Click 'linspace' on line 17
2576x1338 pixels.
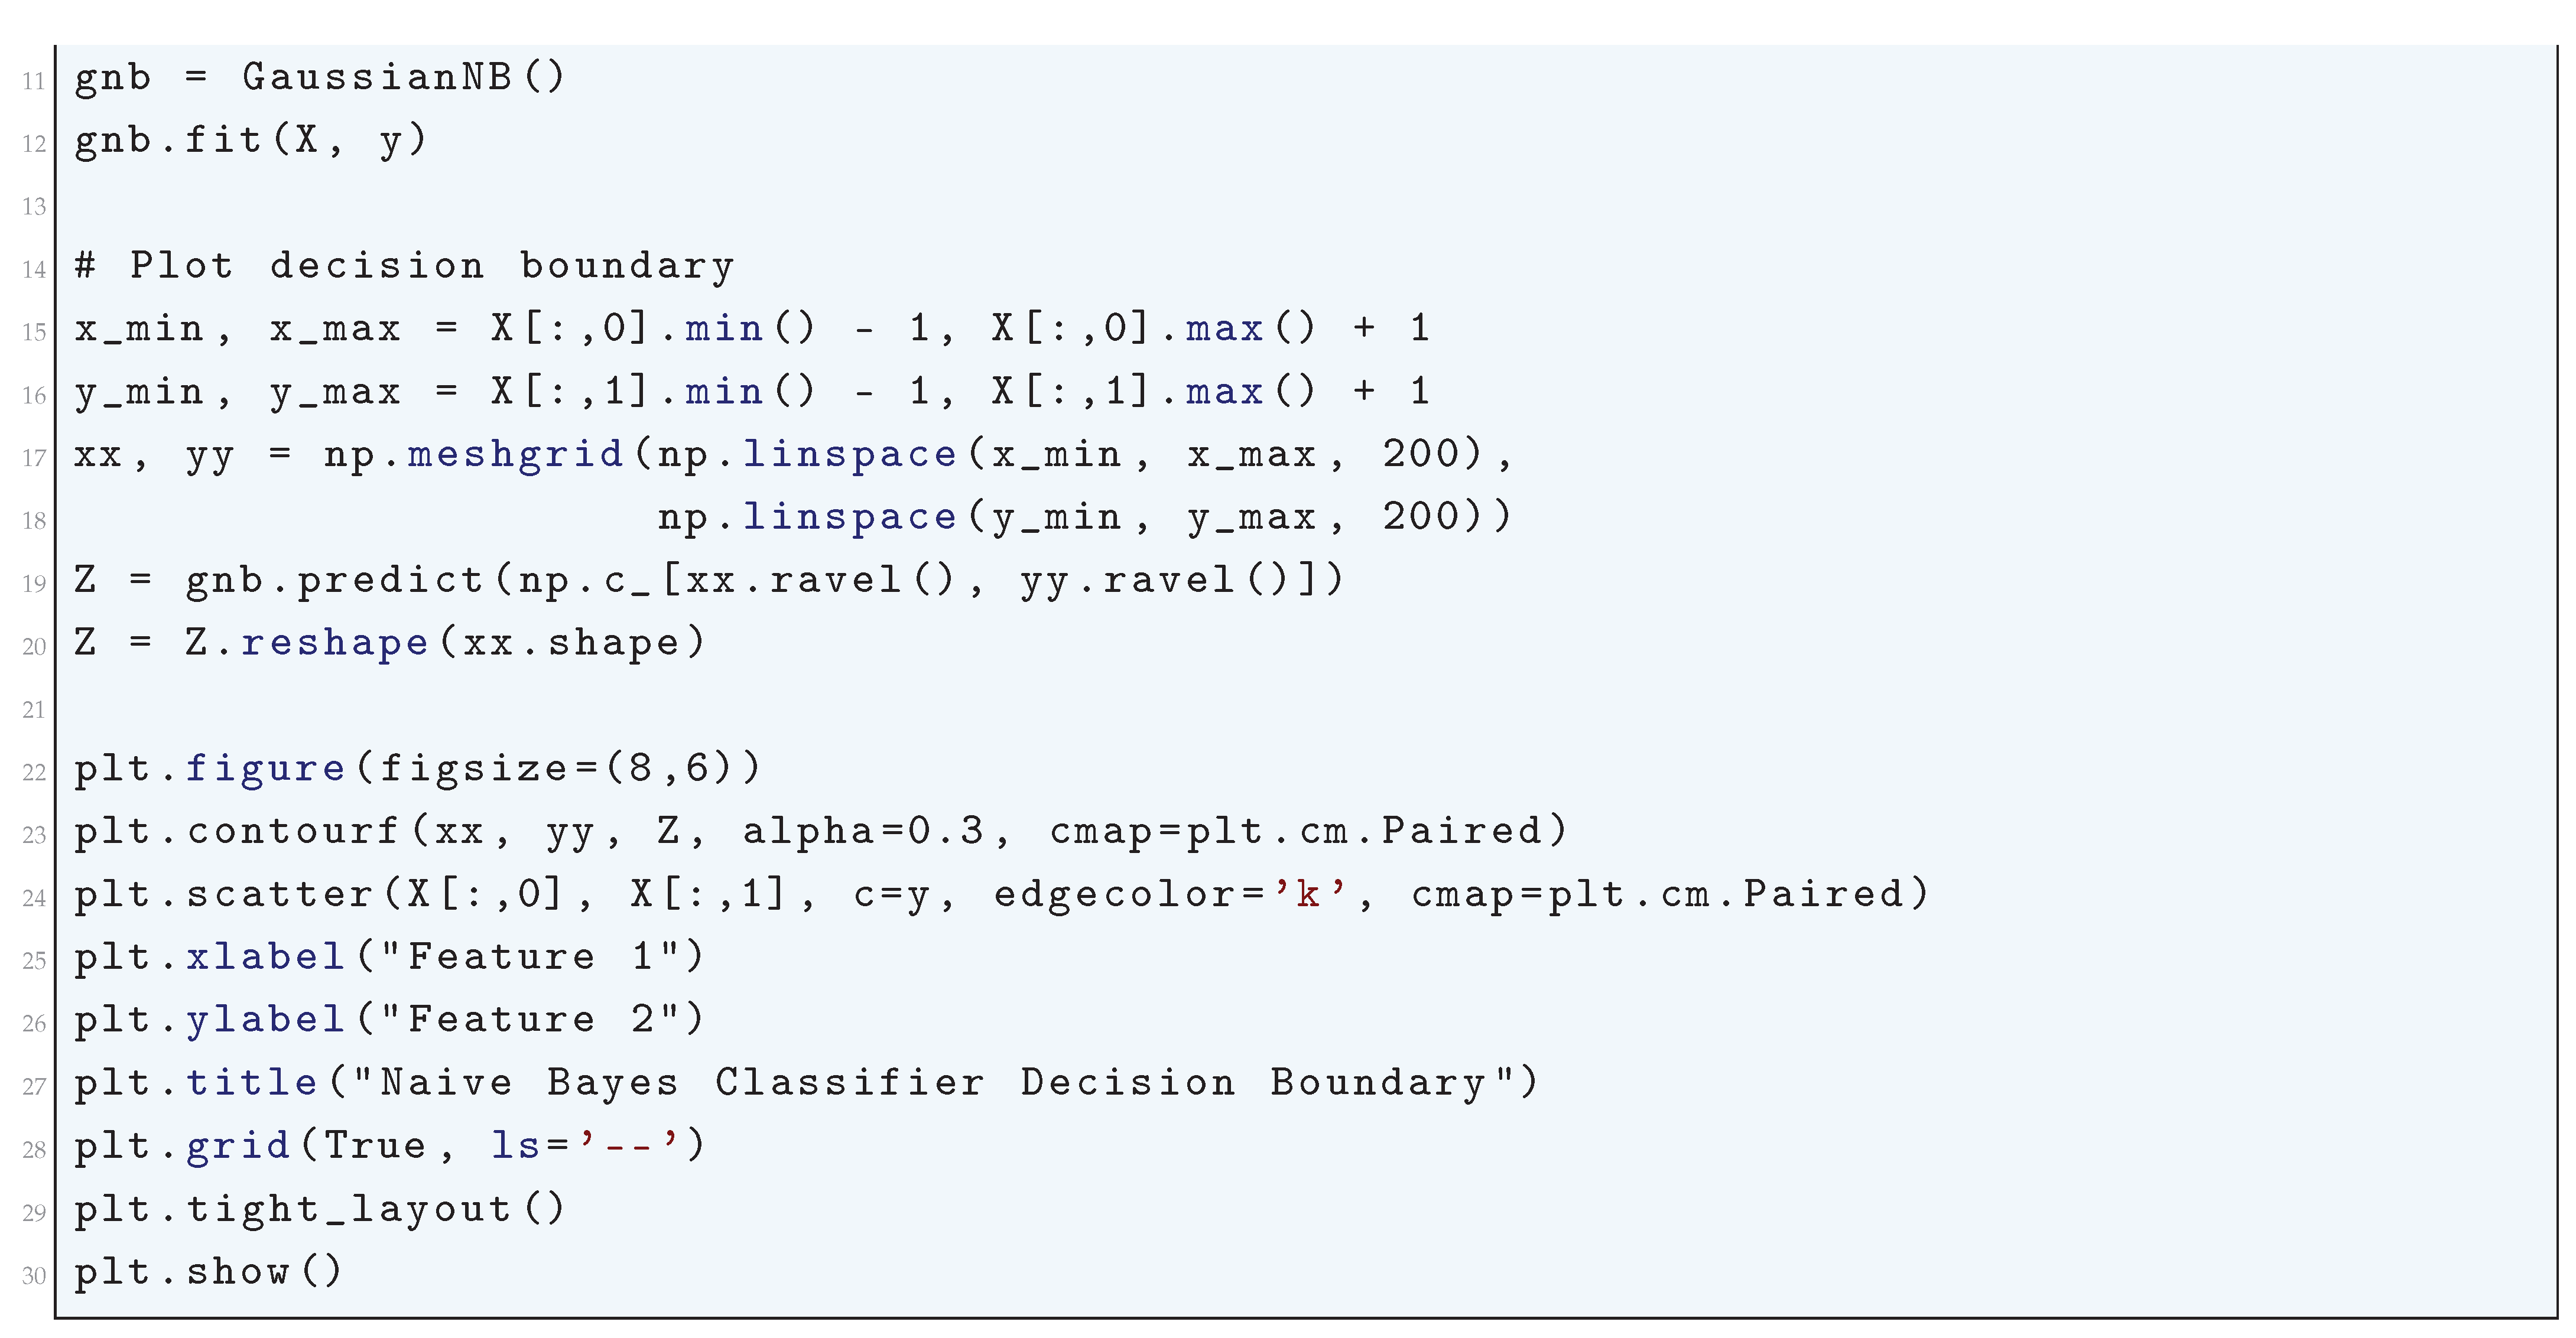click(849, 455)
